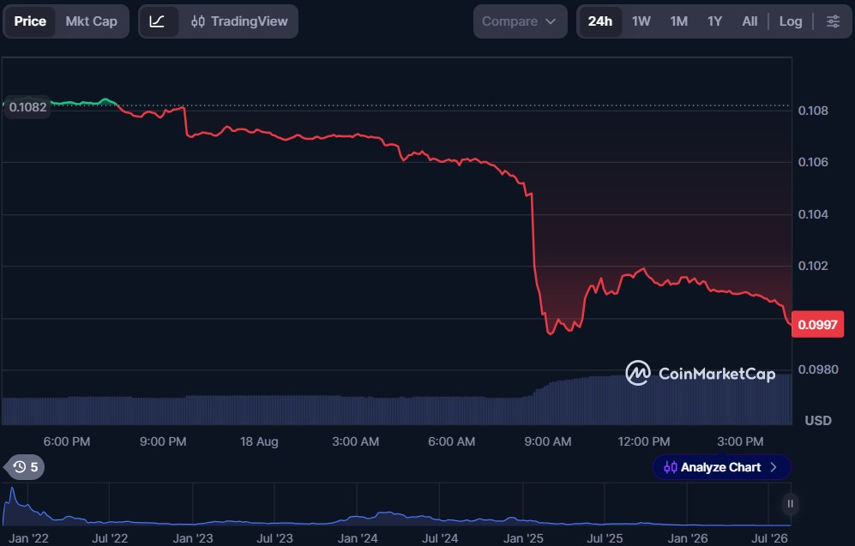Click the 6:00 AM time axis label
Image resolution: width=855 pixels, height=546 pixels.
451,441
